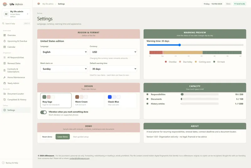This screenshot has width=251, height=168.
Task: Click the Demo badge in top bar
Action: pos(228,4)
